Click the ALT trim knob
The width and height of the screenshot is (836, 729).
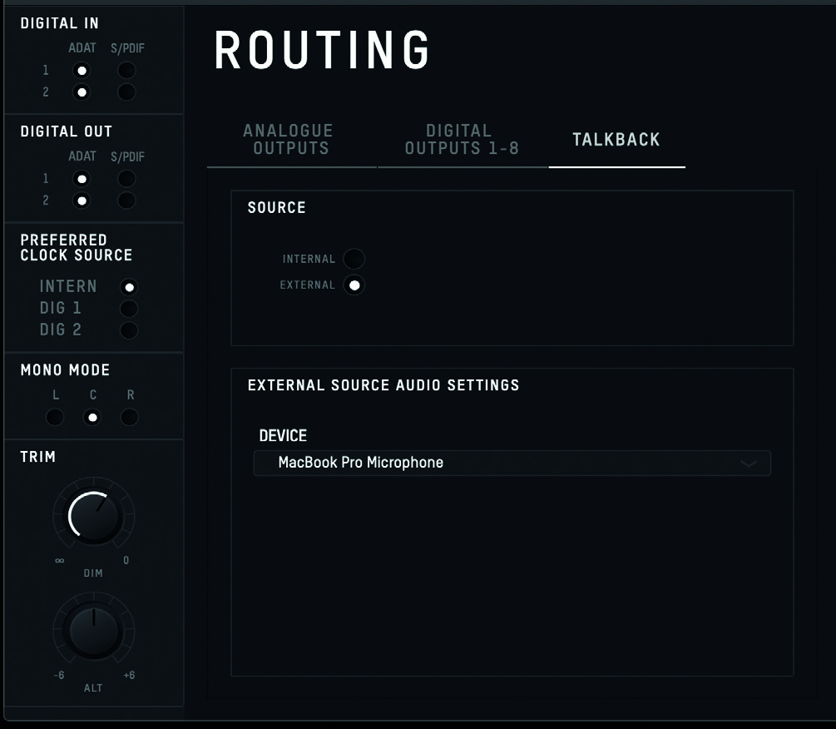(x=94, y=632)
